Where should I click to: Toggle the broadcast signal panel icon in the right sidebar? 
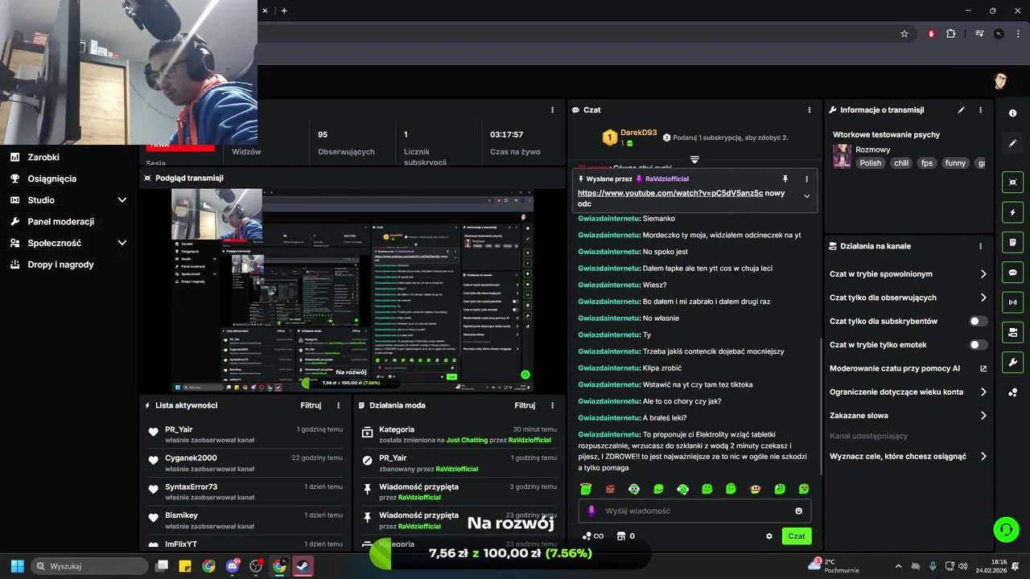coord(1012,302)
